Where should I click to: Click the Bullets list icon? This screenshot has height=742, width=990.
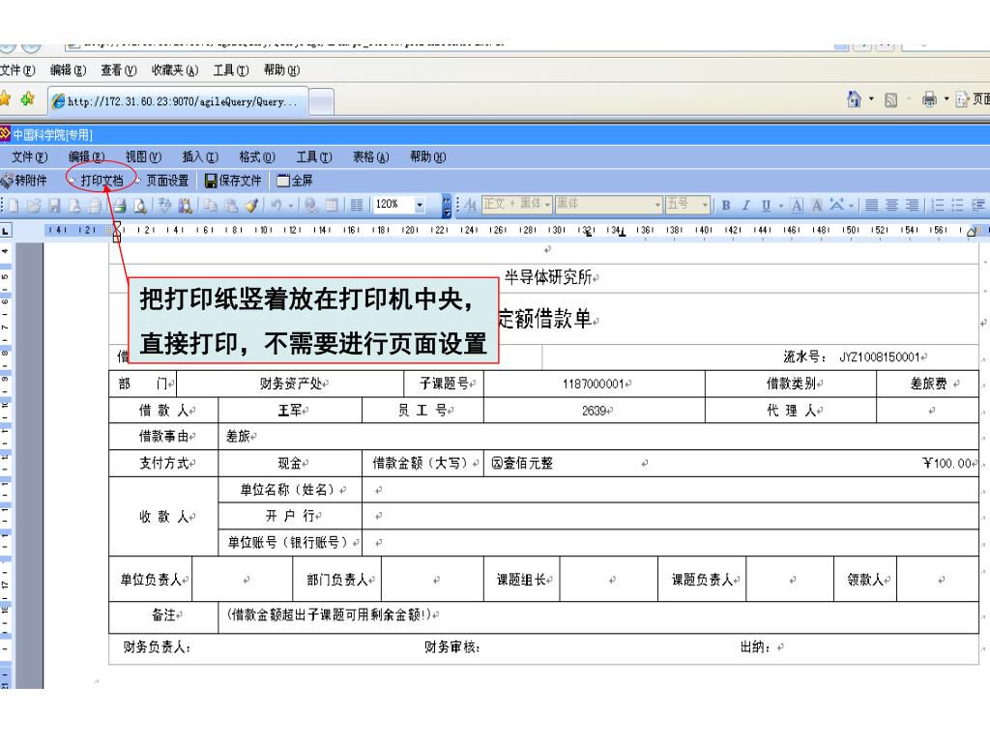[958, 205]
